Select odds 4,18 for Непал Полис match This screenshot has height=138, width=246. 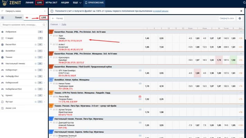tap(161, 86)
